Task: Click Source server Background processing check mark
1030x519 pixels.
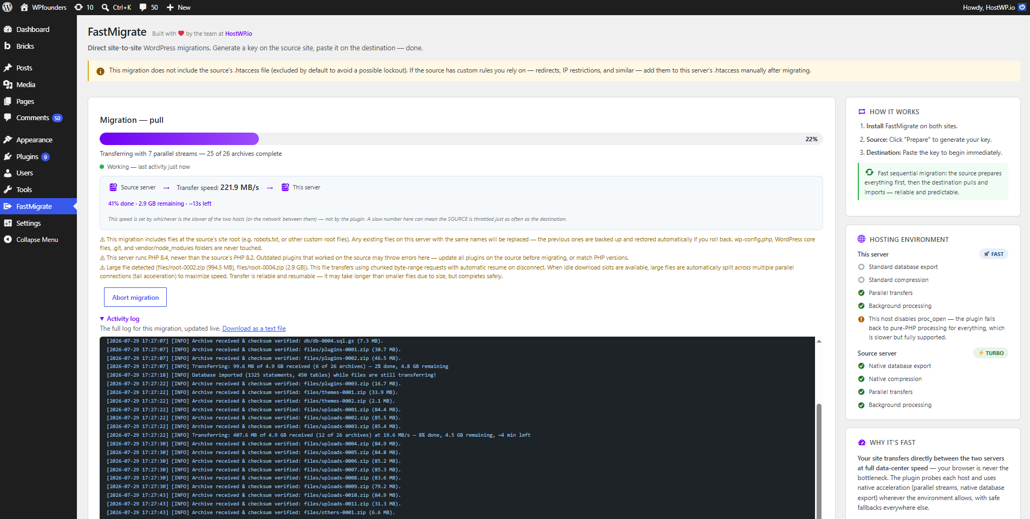Action: click(x=861, y=405)
